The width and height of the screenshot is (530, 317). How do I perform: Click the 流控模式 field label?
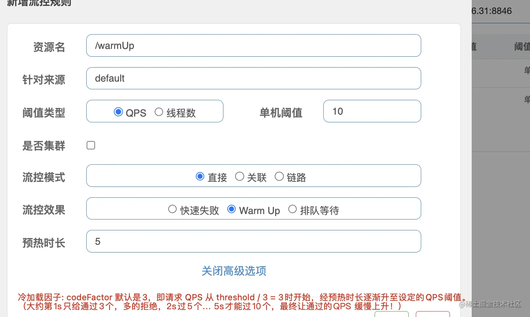coord(44,178)
